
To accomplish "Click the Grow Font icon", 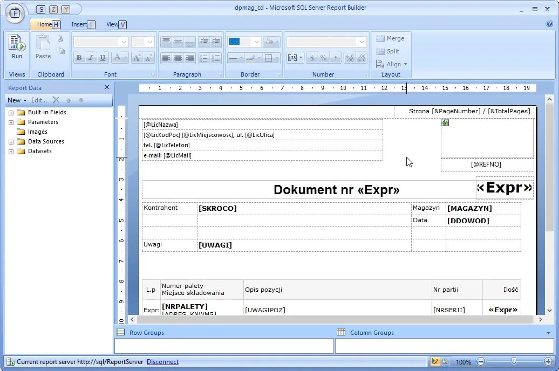I will point(137,58).
